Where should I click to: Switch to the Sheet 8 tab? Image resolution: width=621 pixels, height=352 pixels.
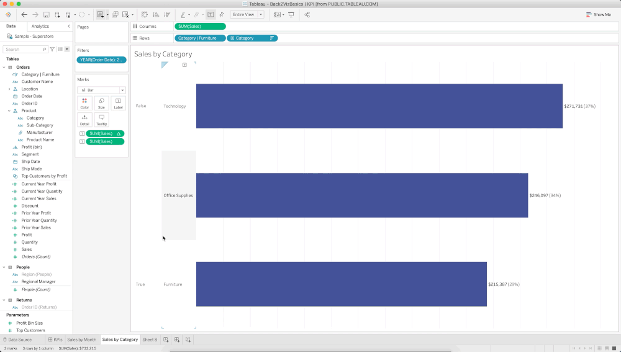click(x=150, y=340)
